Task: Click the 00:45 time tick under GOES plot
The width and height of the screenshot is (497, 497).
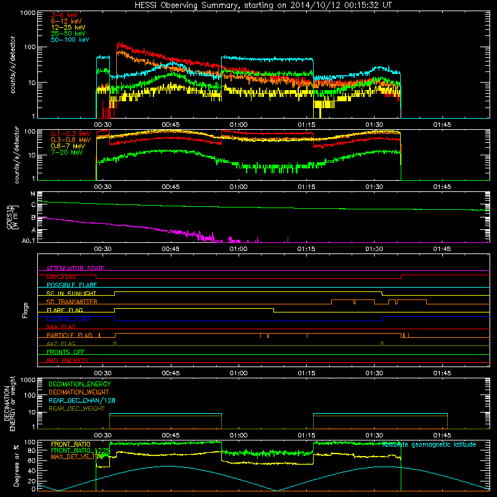Action: pos(170,249)
